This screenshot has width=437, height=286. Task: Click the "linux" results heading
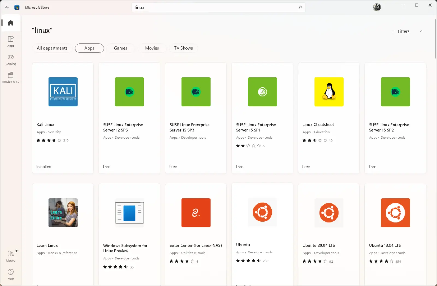tap(42, 30)
